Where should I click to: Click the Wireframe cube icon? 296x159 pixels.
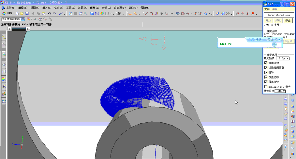(97, 13)
